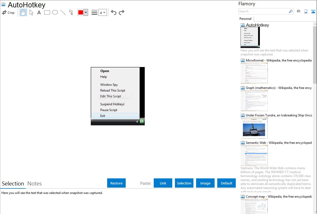The image size is (317, 214).
Task: Click the blue collapse panel icon
Action: coord(313,11)
